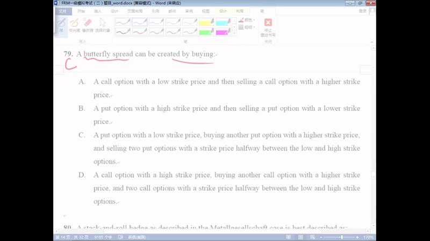This screenshot has height=241, width=430.
Task: Click Stop Inking (停止墨迹书写) button
Action: pyautogui.click(x=268, y=27)
